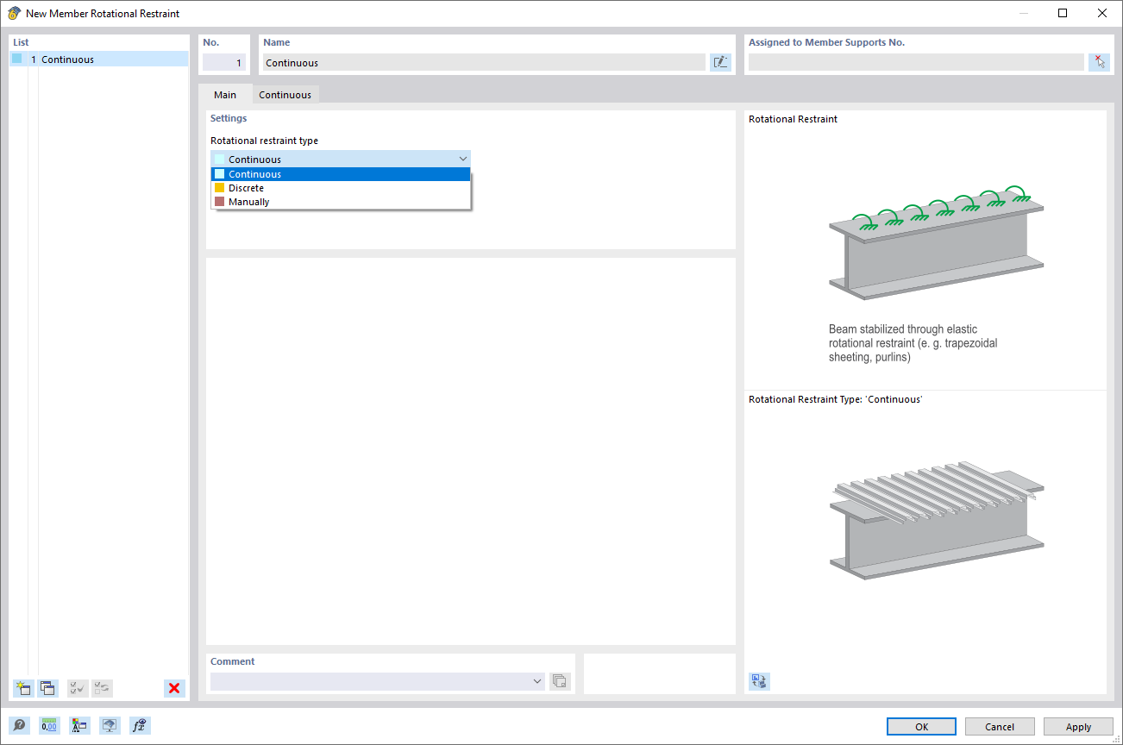Open the Comment dropdown
Screen dimensions: 1123x745
click(536, 680)
